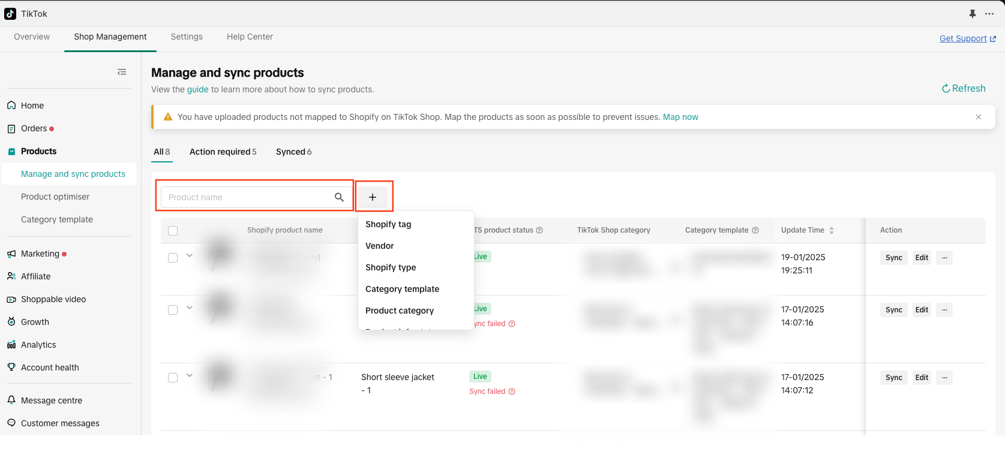
Task: Click the Refresh button
Action: pos(964,88)
